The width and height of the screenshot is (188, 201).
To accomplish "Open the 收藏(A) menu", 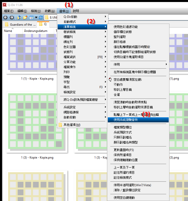I will tap(50, 11).
